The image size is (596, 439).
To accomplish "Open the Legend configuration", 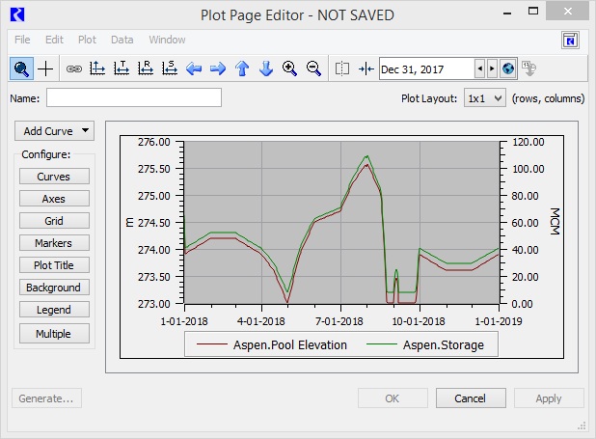I will pos(54,310).
